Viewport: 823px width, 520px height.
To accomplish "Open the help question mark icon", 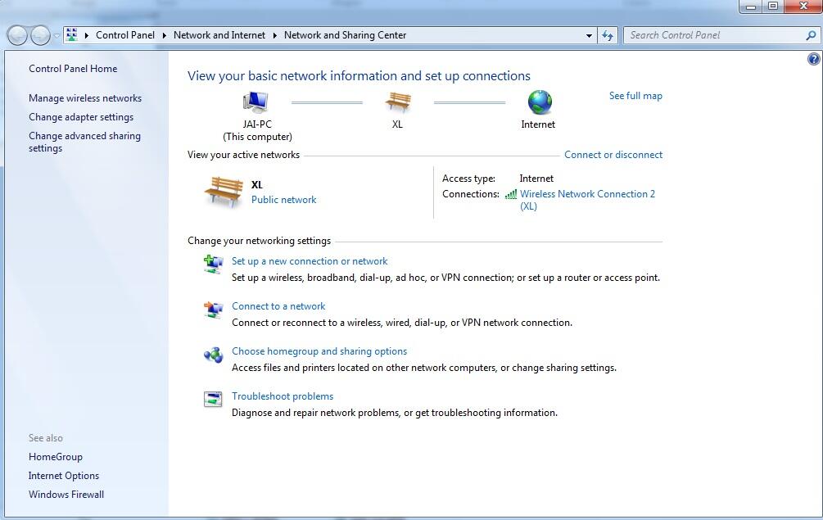I will (813, 59).
